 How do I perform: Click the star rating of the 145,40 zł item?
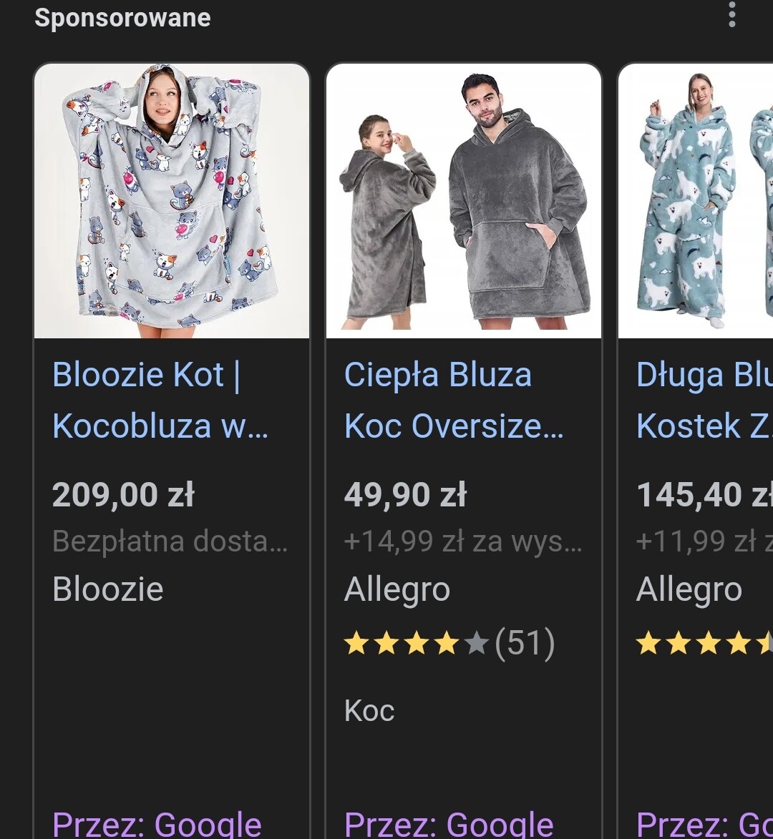tap(704, 642)
